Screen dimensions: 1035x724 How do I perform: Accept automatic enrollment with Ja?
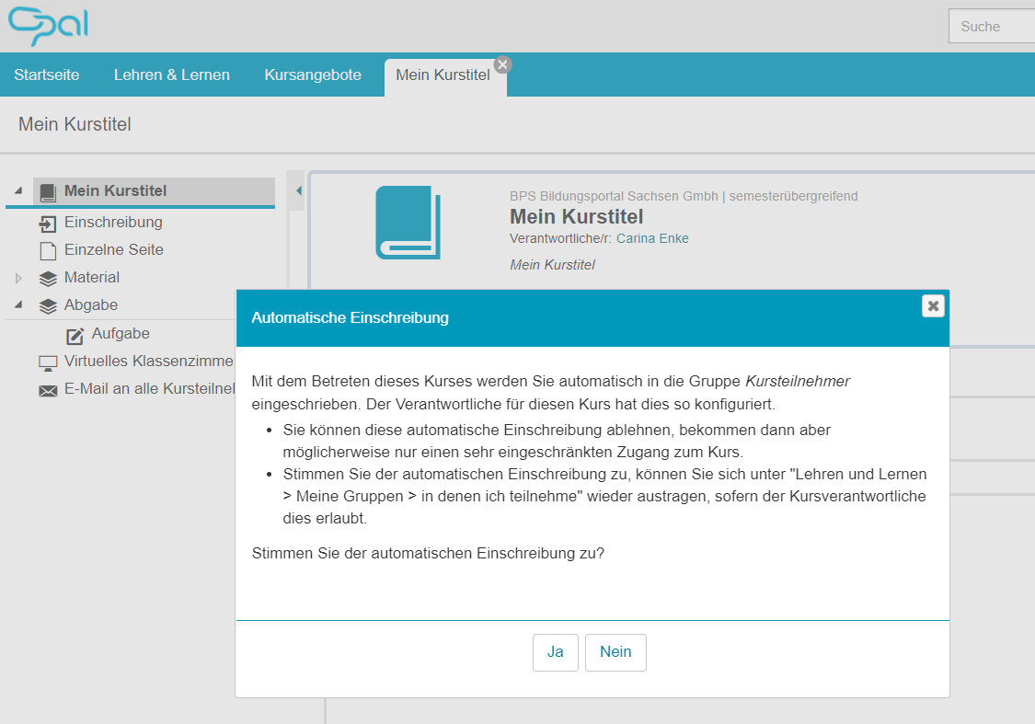(x=555, y=652)
